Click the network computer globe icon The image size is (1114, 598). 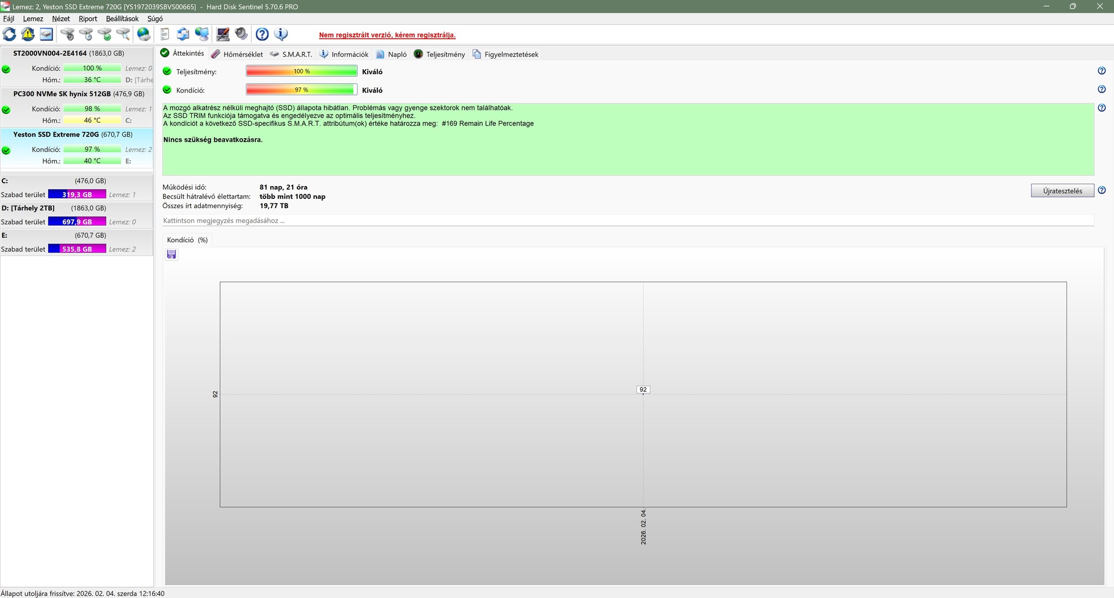[201, 34]
